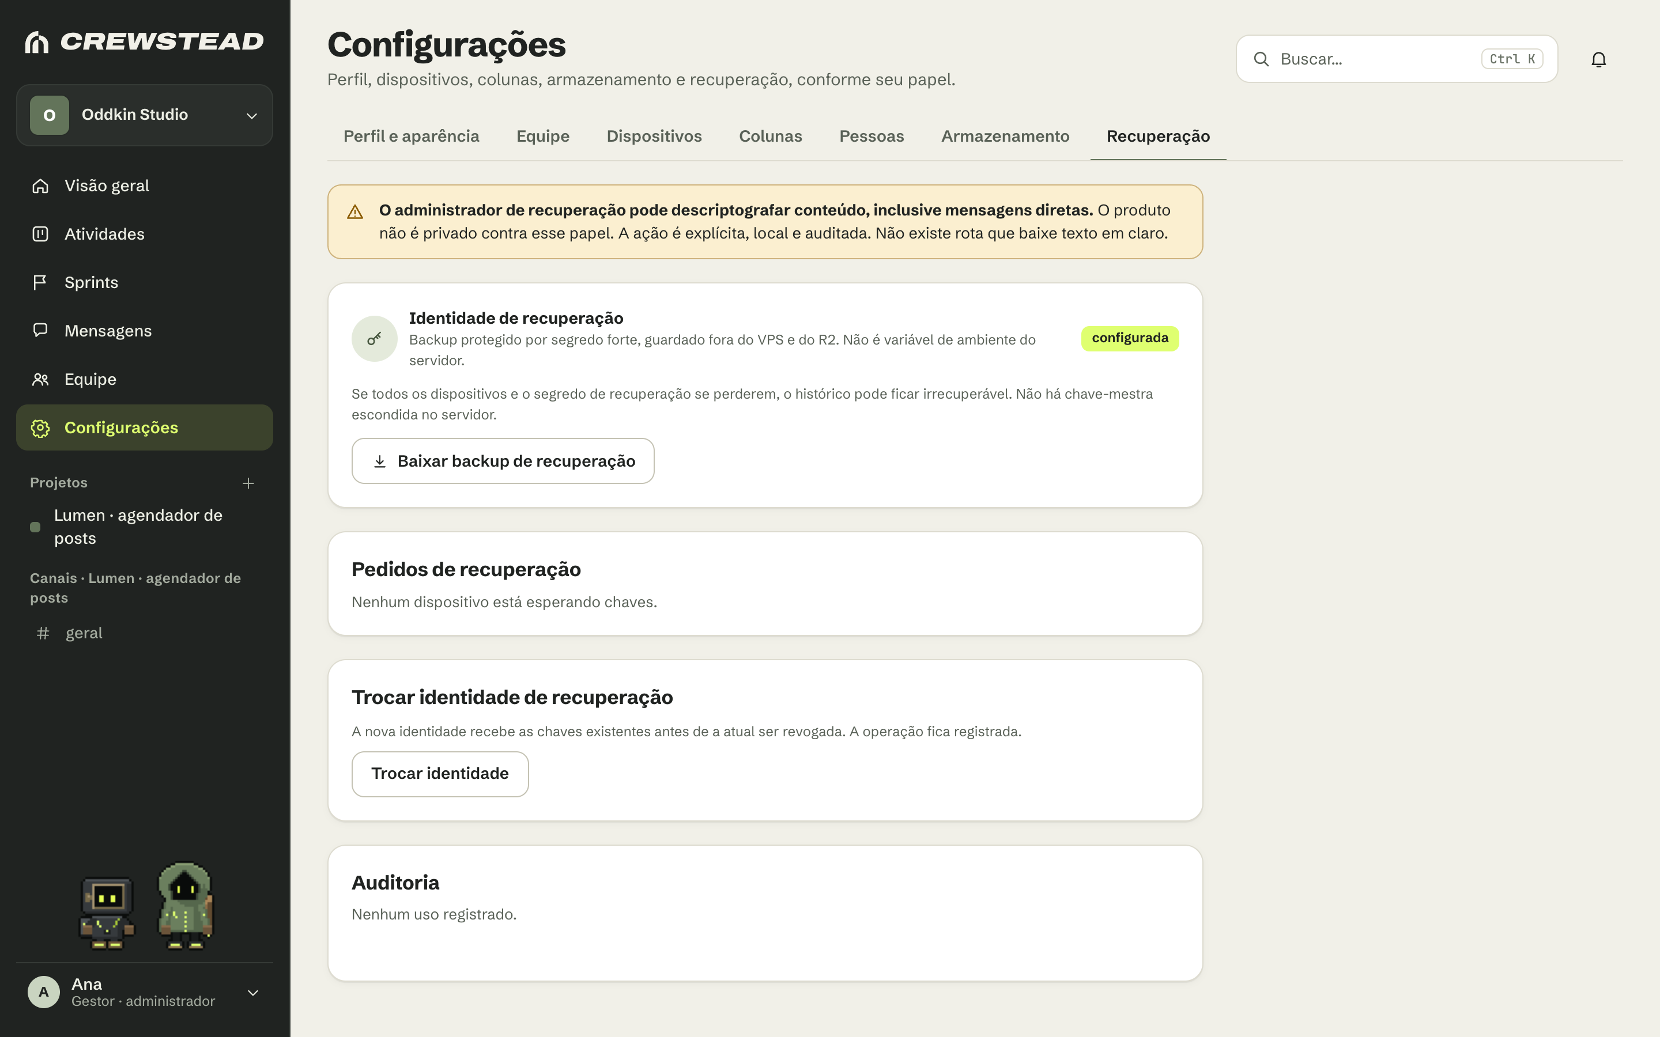Click the Atividades board icon
Screen dimensions: 1660x1037
[40, 234]
